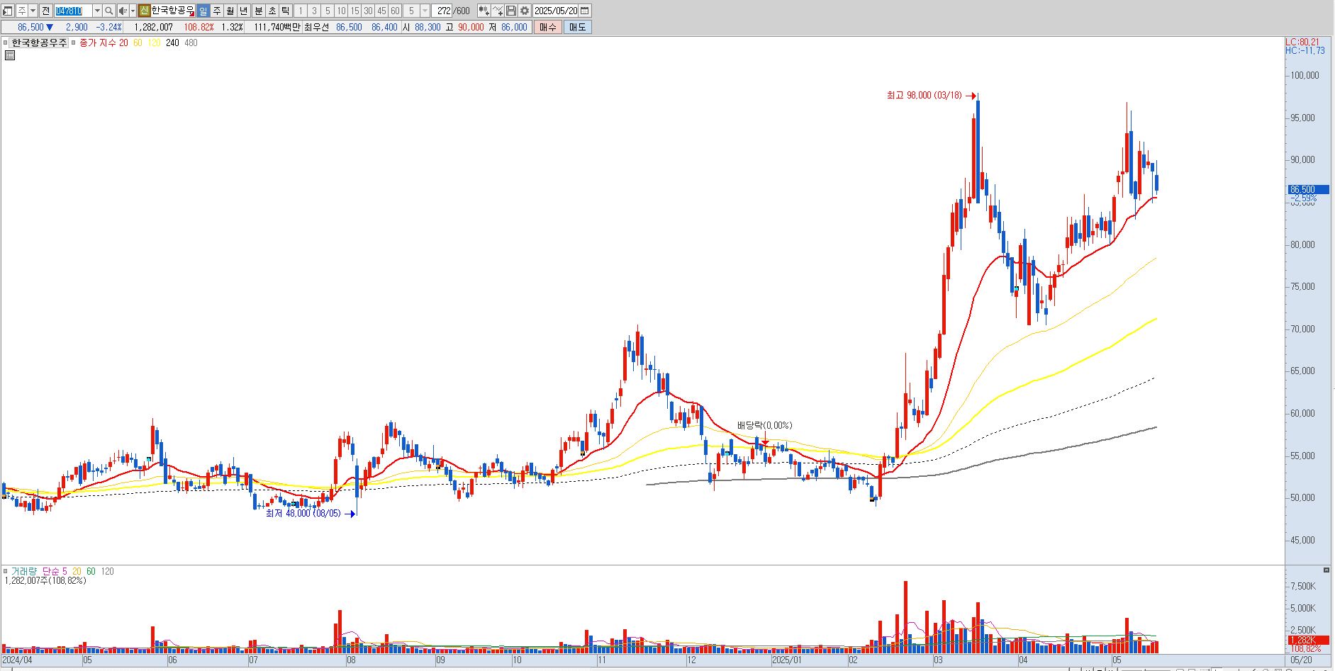The height and width of the screenshot is (671, 1335).
Task: Switch to monthly 월 period
Action: pos(230,11)
